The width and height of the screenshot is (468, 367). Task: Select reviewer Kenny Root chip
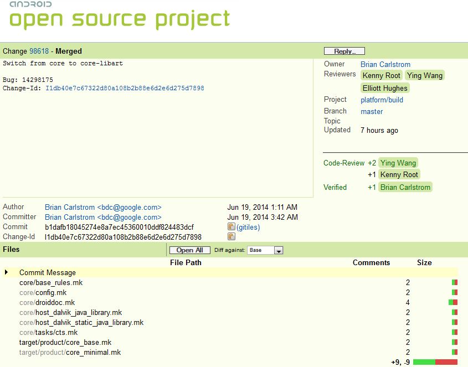(382, 75)
